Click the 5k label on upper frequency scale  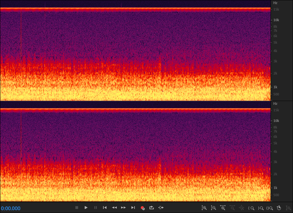[x=275, y=42]
